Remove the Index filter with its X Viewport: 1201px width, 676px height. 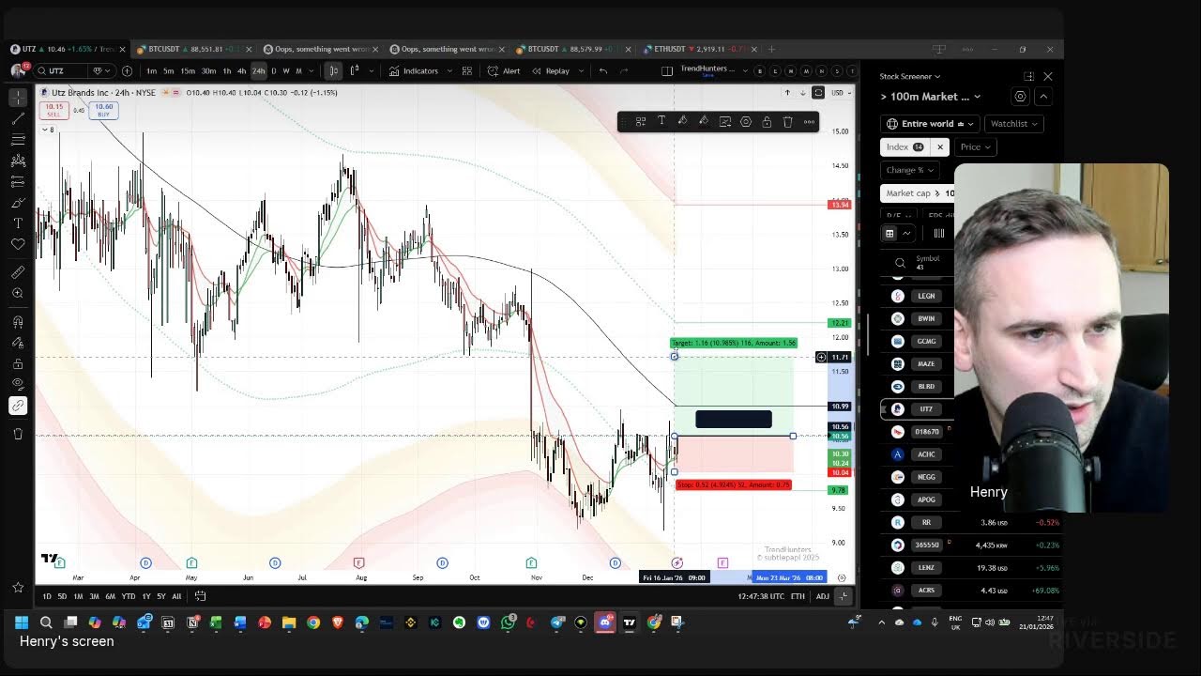(x=939, y=147)
